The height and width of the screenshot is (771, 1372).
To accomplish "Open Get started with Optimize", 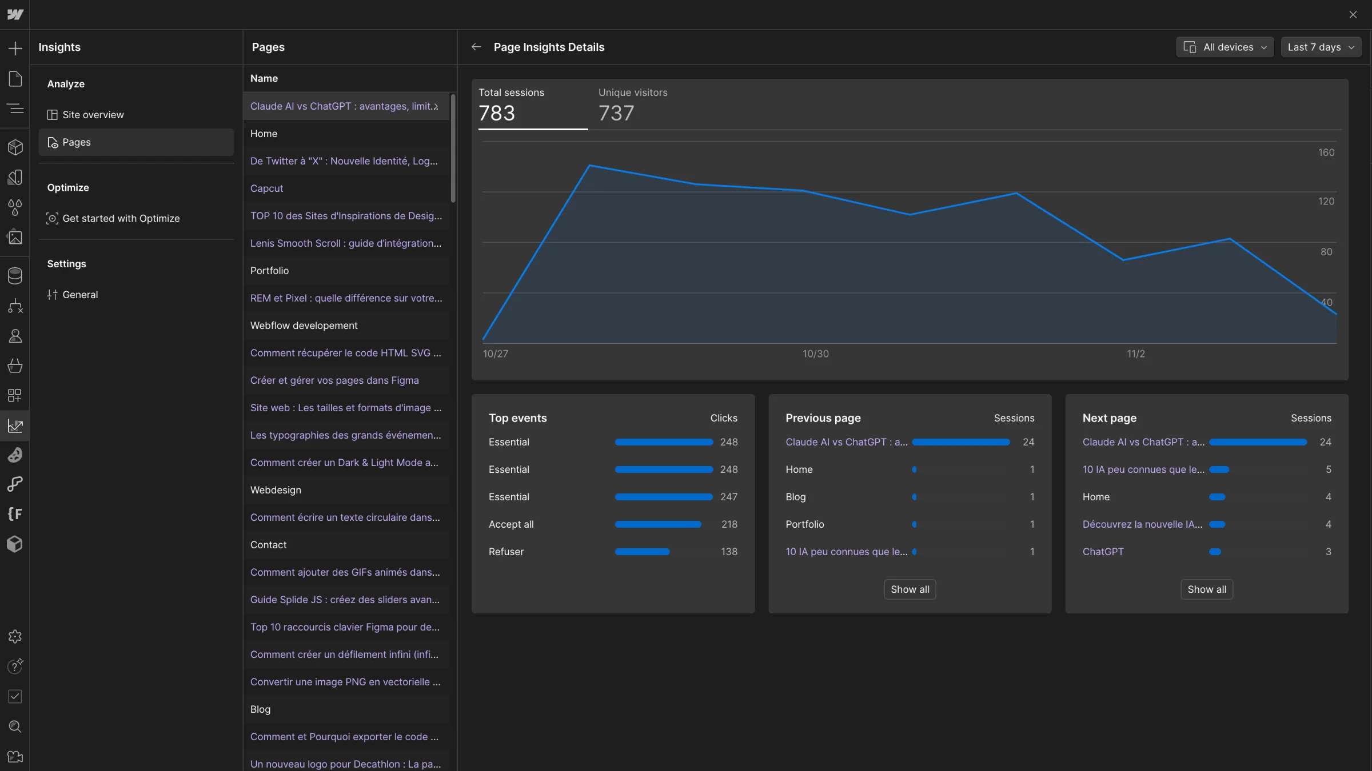I will click(136, 218).
